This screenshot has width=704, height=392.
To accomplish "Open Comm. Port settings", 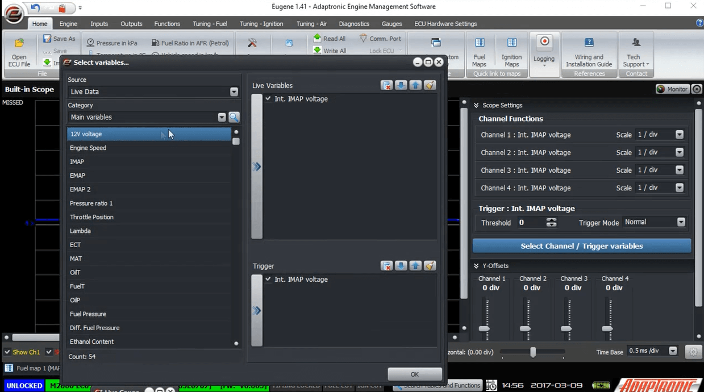I will (380, 39).
